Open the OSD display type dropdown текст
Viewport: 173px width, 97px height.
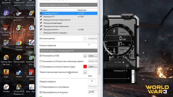[93, 56]
